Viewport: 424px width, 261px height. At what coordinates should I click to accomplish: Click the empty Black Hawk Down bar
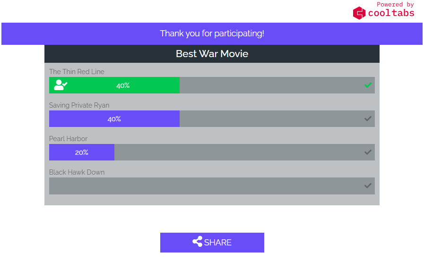pyautogui.click(x=208, y=186)
